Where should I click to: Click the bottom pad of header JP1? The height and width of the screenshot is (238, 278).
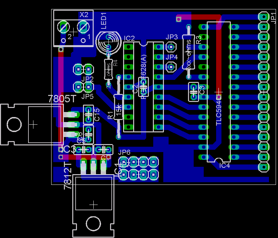[264, 167]
